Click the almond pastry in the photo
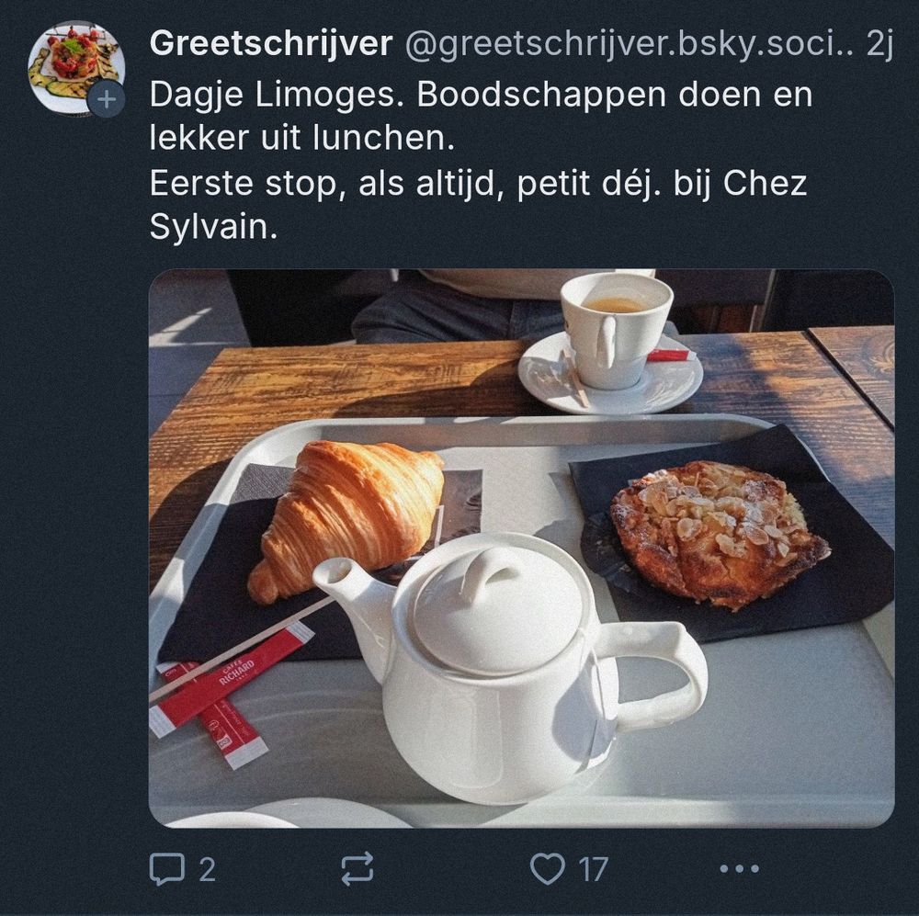 click(718, 533)
